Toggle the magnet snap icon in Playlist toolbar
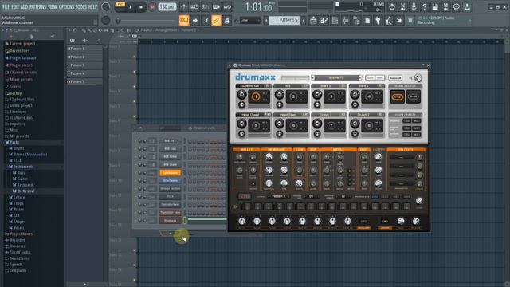 [x=75, y=30]
